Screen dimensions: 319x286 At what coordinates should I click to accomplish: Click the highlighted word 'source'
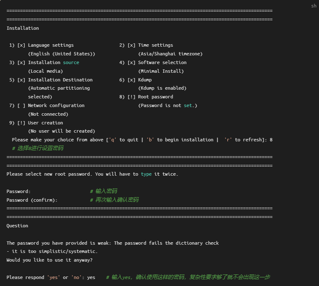point(71,62)
